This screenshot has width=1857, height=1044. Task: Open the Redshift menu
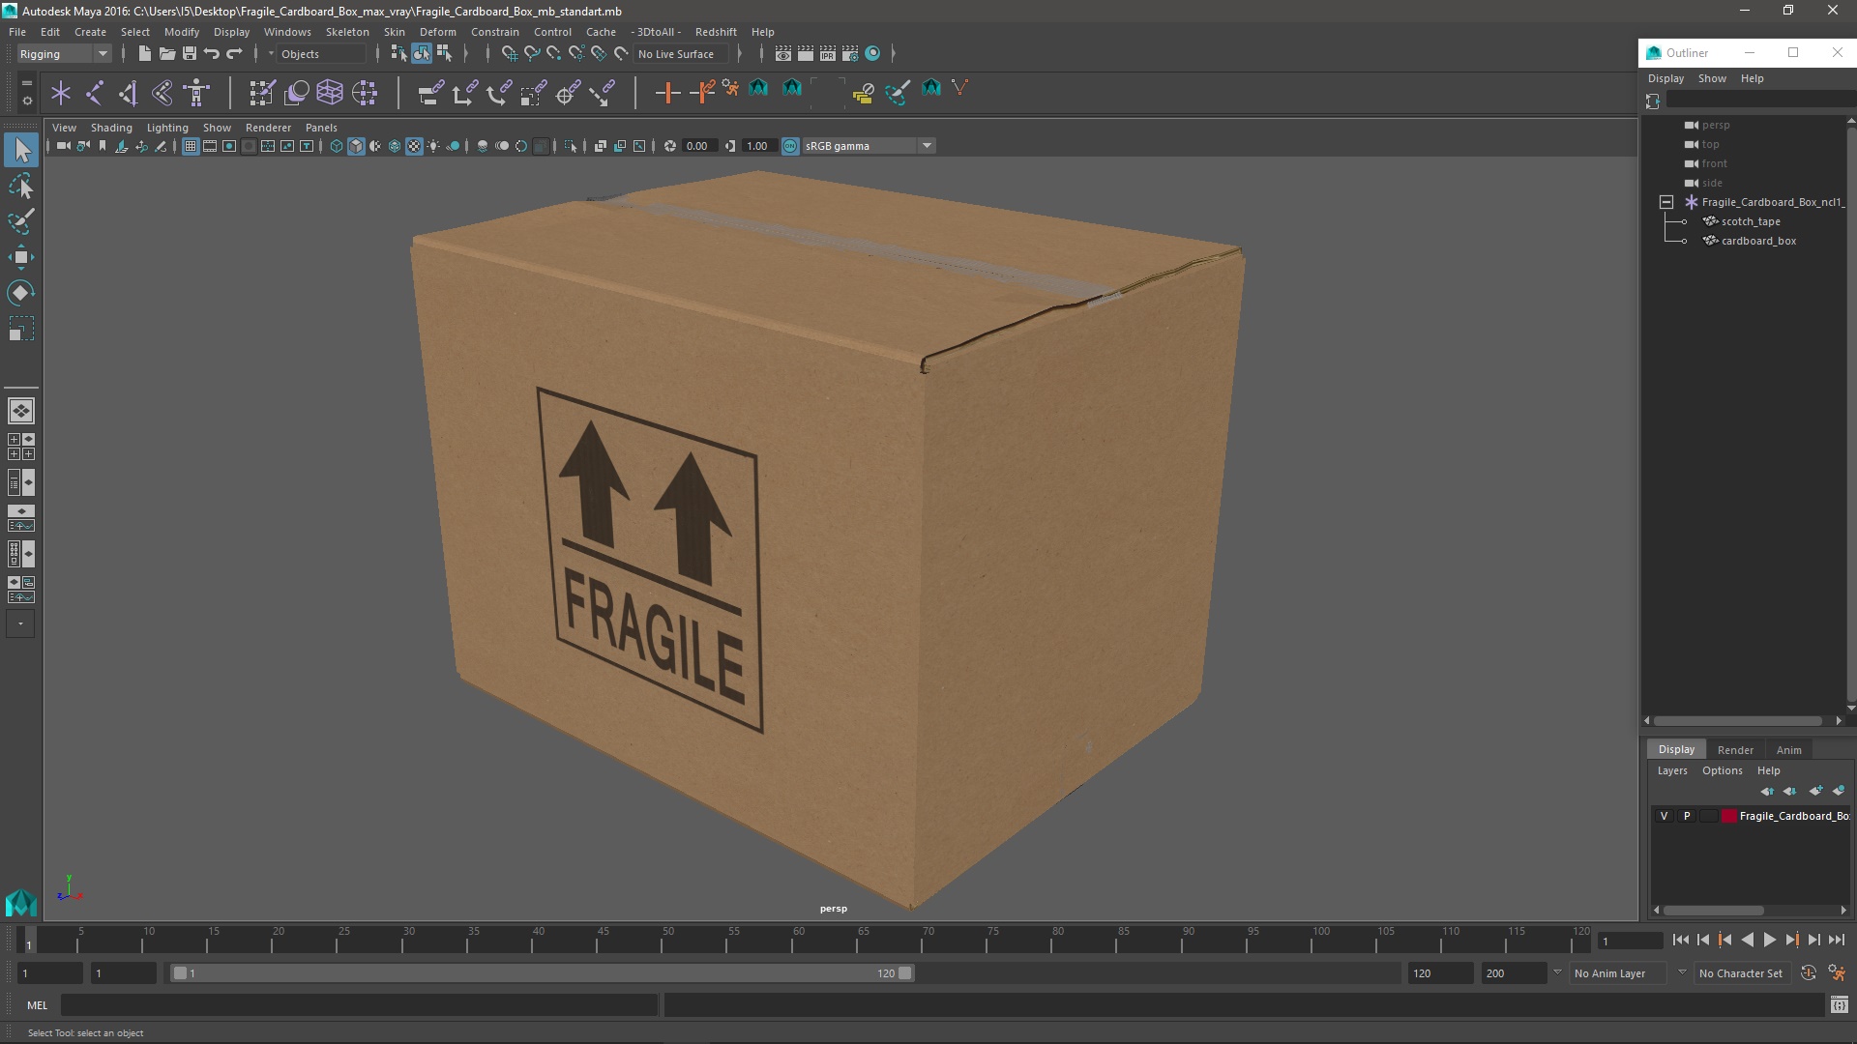click(x=716, y=32)
